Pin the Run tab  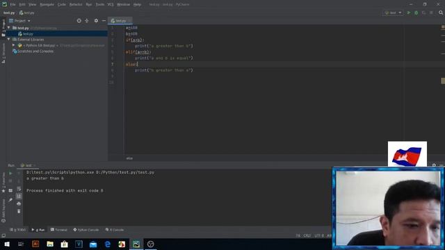(x=10, y=200)
